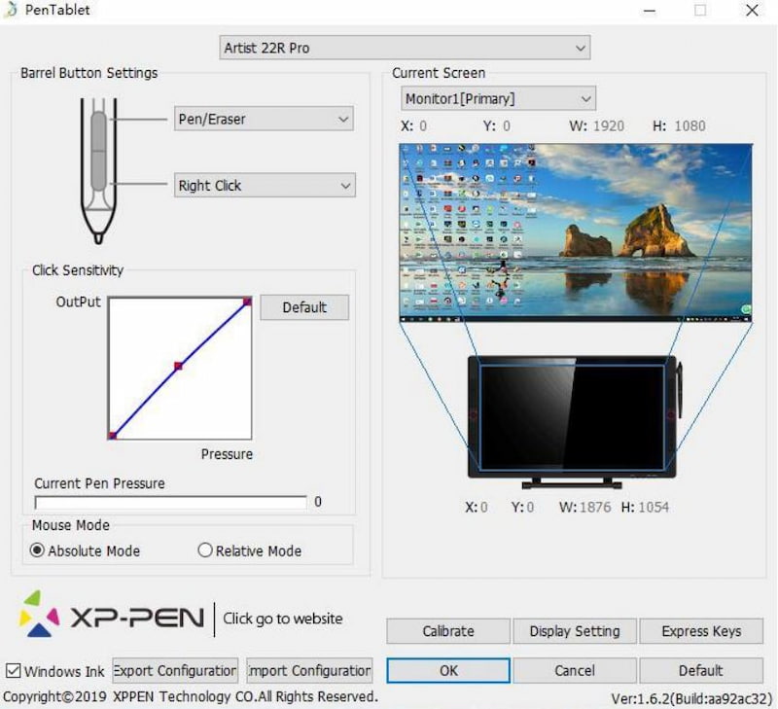Click the tablet area height value 1054
The height and width of the screenshot is (709, 778).
(654, 507)
